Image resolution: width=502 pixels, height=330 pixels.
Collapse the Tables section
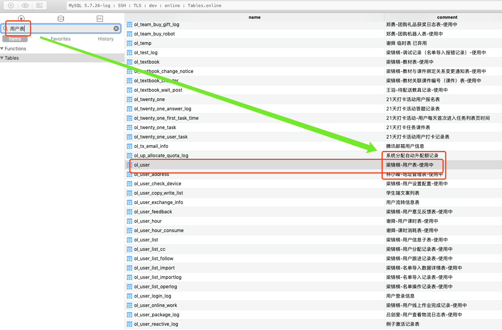point(3,58)
